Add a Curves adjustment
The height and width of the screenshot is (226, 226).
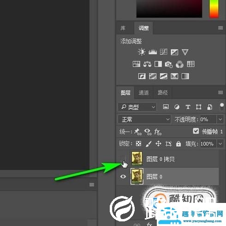[x=163, y=52]
